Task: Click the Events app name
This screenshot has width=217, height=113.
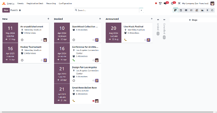Action: click(x=11, y=3)
